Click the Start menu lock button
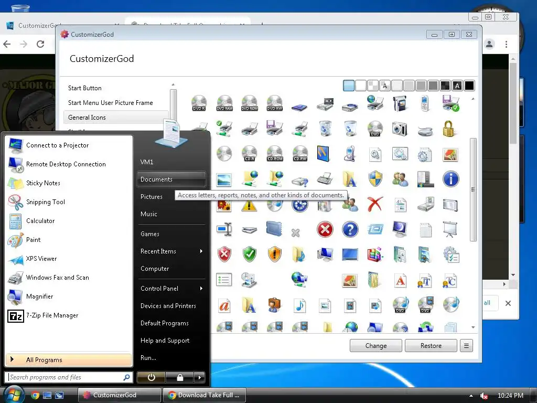 pos(180,377)
